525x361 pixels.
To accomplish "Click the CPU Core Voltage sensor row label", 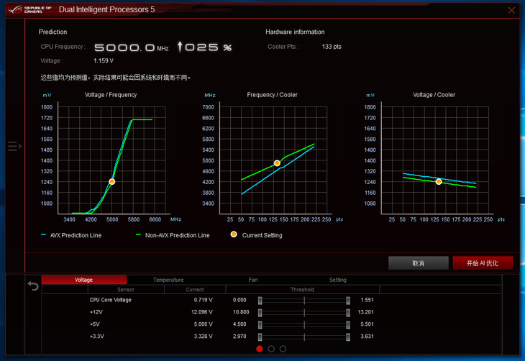I will tap(111, 300).
